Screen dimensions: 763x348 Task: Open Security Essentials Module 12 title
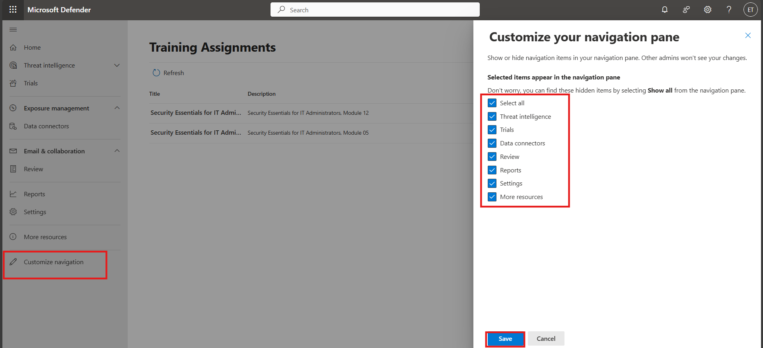pos(196,113)
